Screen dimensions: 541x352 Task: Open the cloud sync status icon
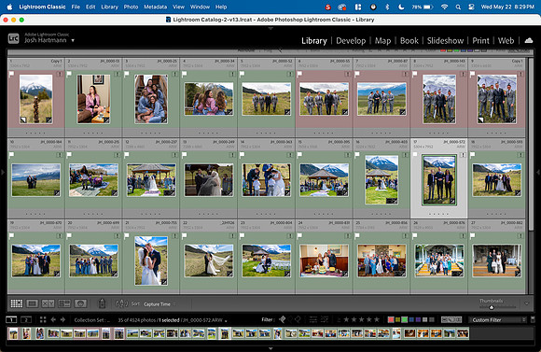pyautogui.click(x=529, y=40)
